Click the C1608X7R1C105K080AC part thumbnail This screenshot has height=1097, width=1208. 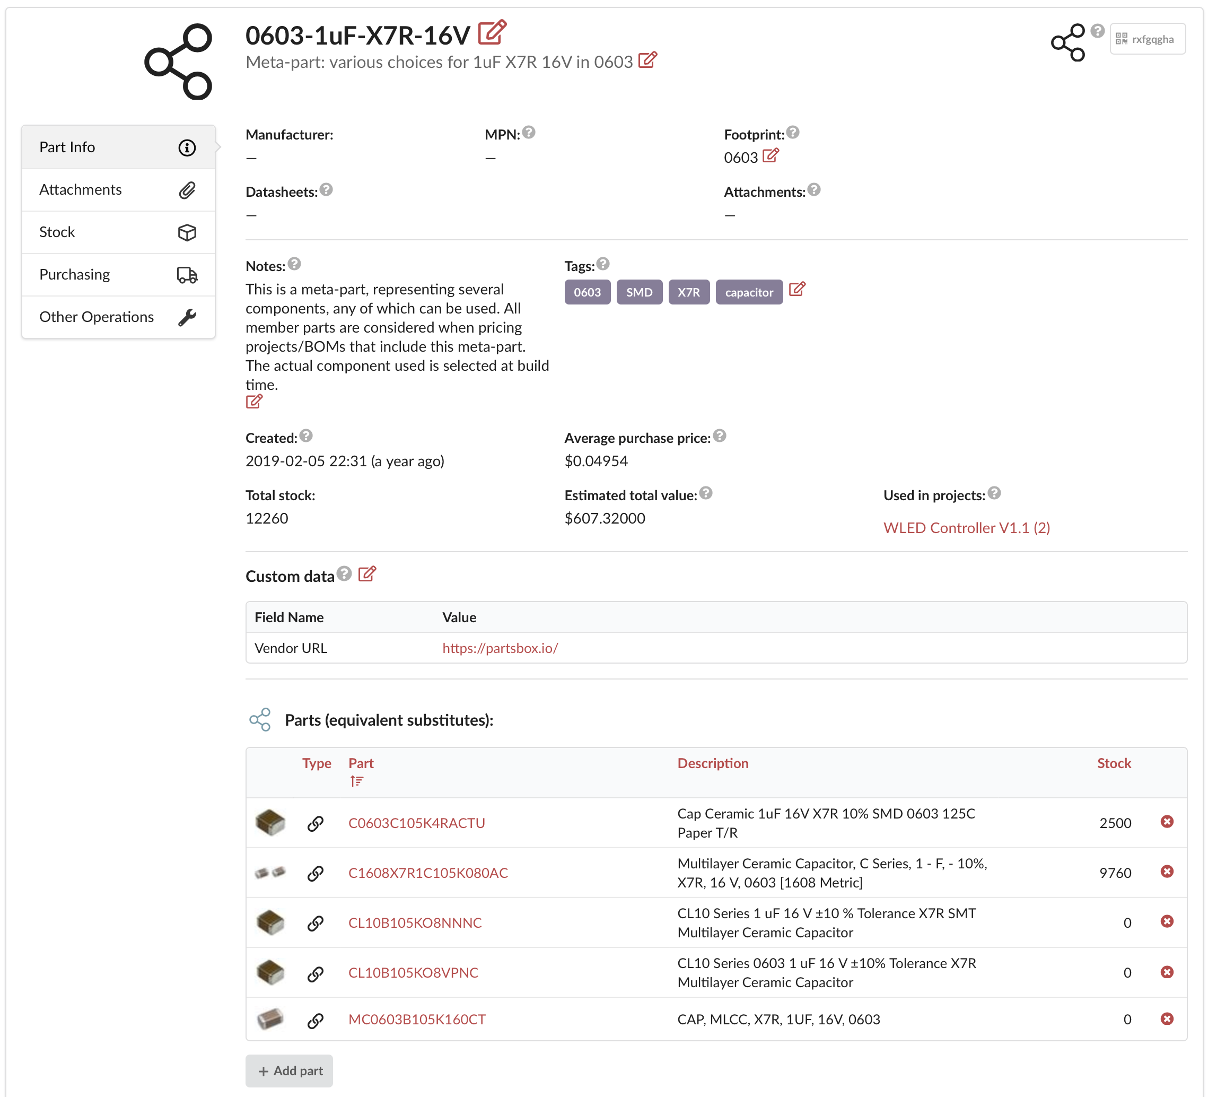pos(270,872)
